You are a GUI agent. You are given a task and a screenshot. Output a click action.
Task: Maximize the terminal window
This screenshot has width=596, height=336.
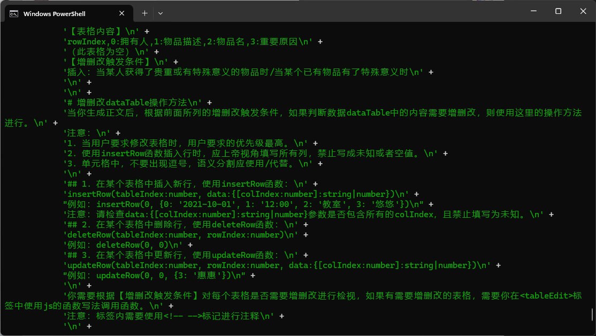(x=558, y=11)
